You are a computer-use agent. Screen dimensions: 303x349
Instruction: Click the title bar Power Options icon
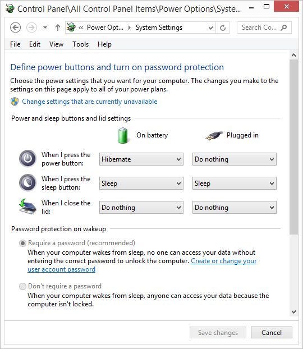pyautogui.click(x=10, y=8)
